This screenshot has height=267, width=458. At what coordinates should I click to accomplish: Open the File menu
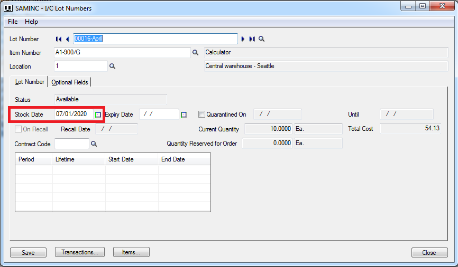[13, 22]
